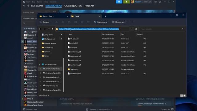Image resolution: width=197 pixels, height=111 pixels.
Task: Expand Локальный диск (C:) tree node
Action: click(x=40, y=69)
